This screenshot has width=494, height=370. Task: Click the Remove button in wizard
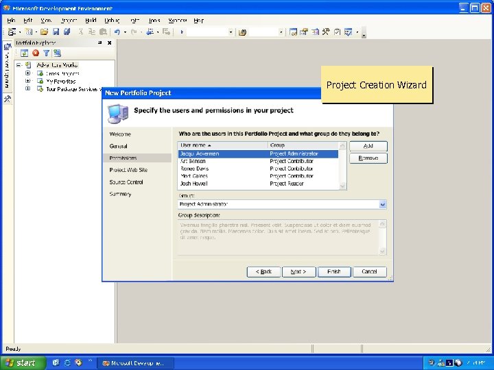point(368,158)
